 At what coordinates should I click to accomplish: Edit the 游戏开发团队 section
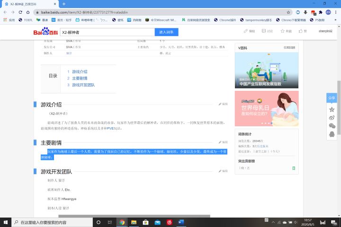[x=223, y=171]
